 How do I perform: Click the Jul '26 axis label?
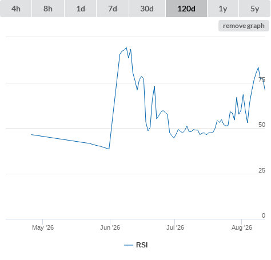(x=175, y=227)
